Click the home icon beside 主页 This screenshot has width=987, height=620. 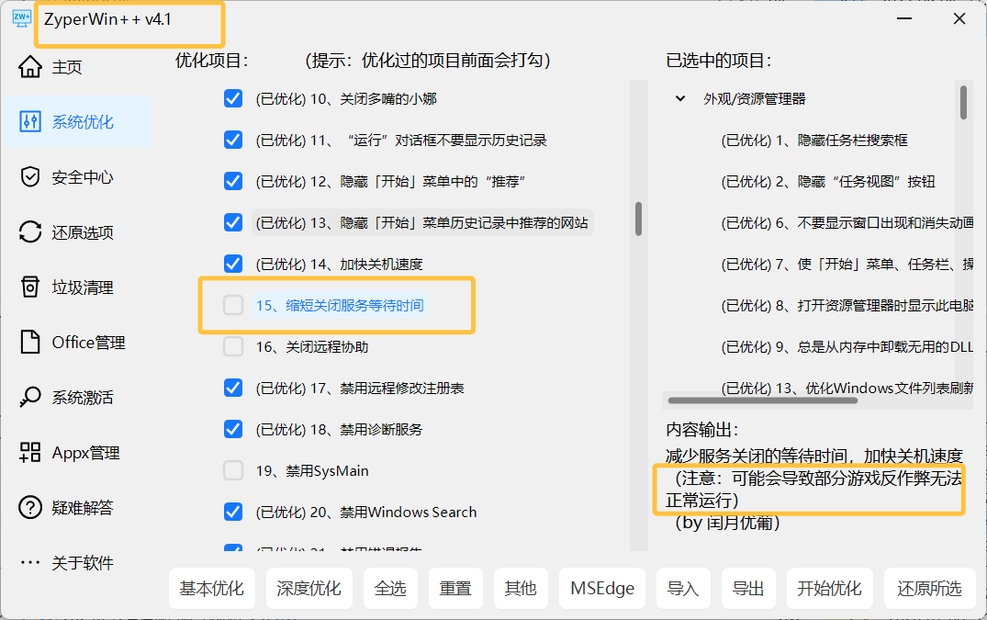[30, 67]
